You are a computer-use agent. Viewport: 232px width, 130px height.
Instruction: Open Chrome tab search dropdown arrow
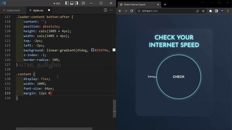point(203,3)
